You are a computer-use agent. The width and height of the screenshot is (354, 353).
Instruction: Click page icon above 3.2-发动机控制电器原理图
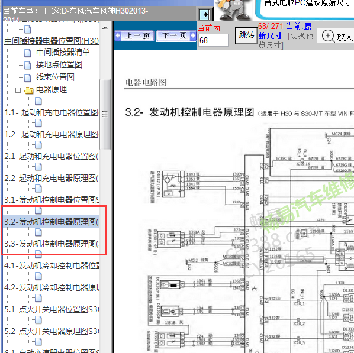[x=38, y=210]
